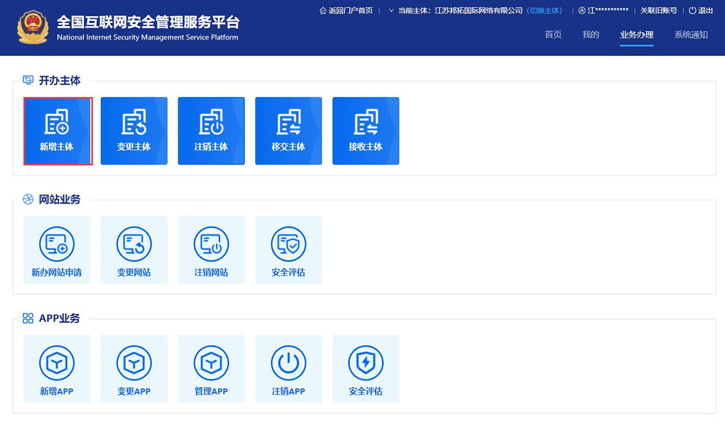Open the 变更APP (Change APP) function
725x424 pixels.
[x=134, y=369]
